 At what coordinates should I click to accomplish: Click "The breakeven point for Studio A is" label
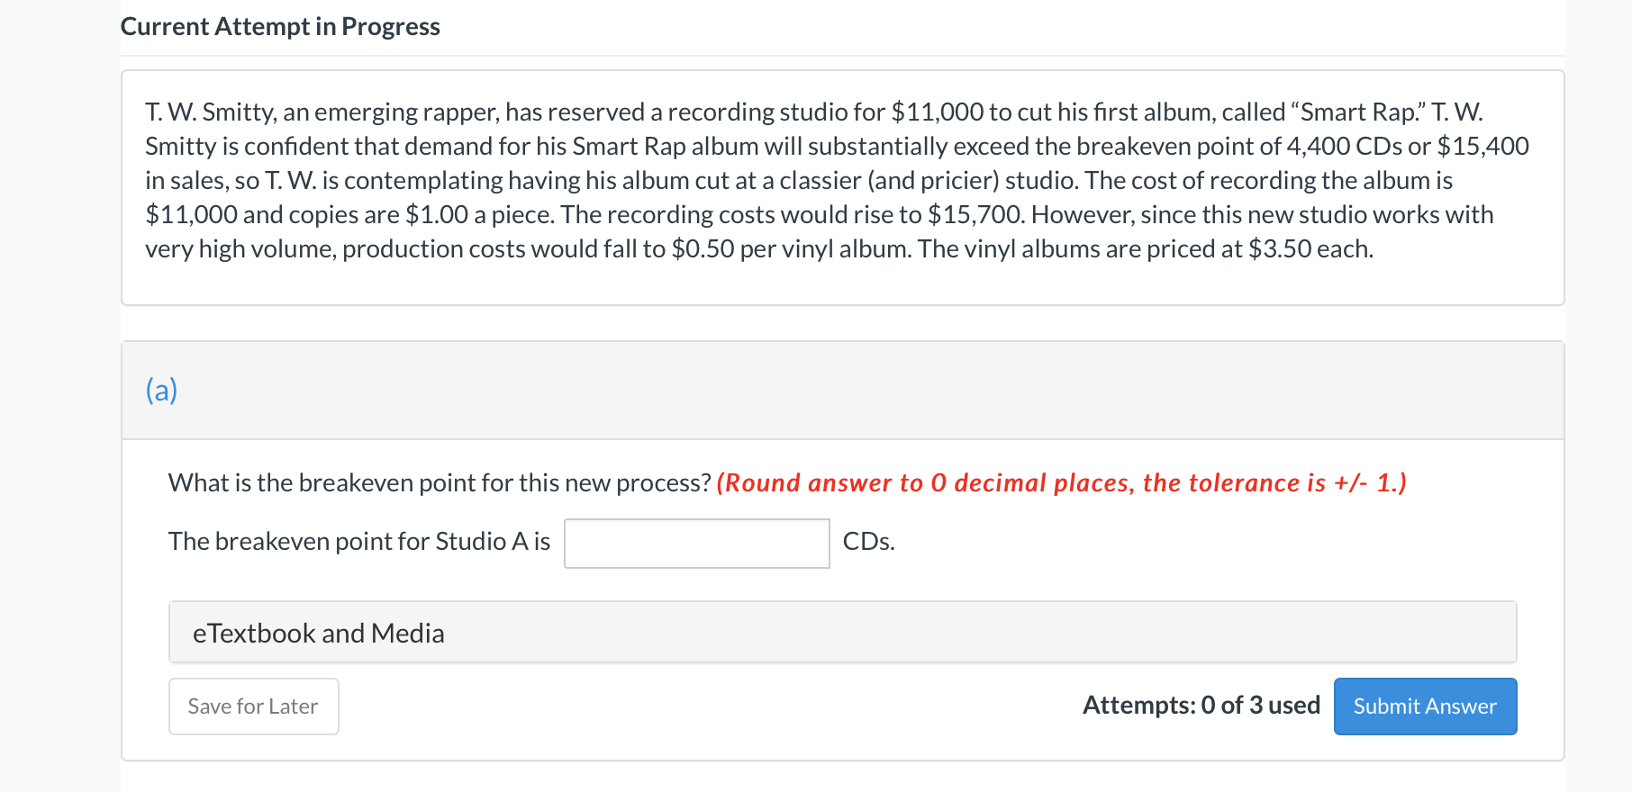click(x=358, y=542)
